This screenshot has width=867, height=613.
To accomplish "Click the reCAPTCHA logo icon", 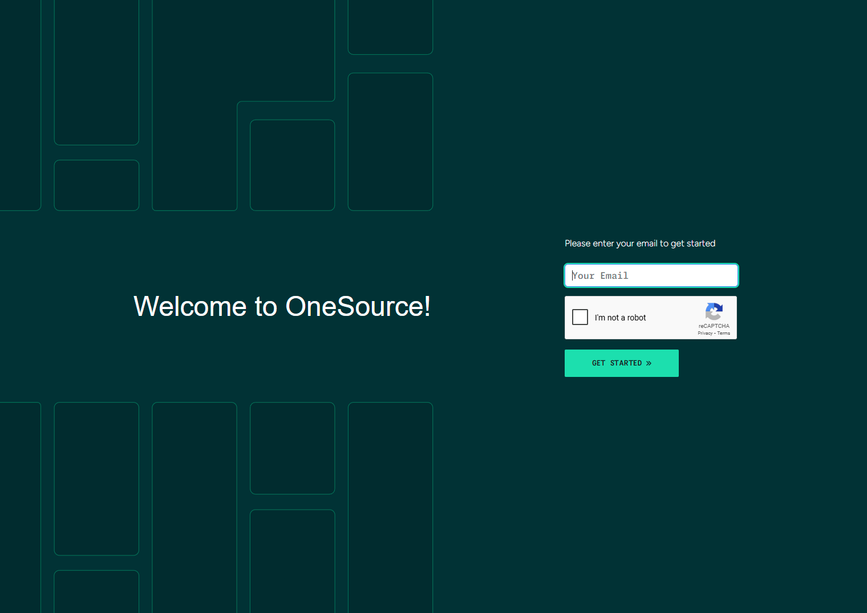I will click(x=714, y=311).
